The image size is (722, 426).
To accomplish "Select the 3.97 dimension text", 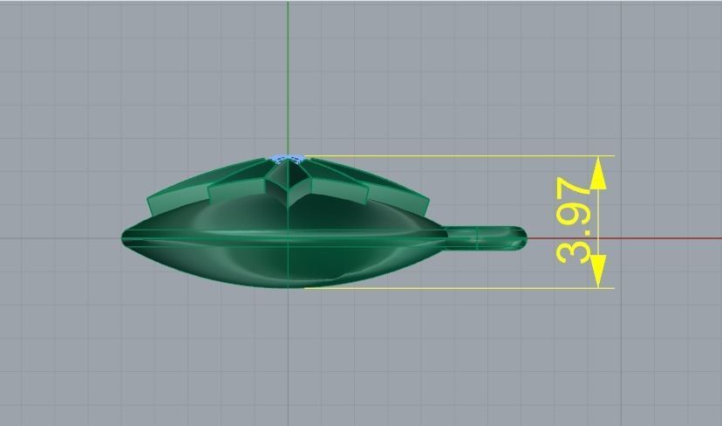I will pyautogui.click(x=573, y=221).
